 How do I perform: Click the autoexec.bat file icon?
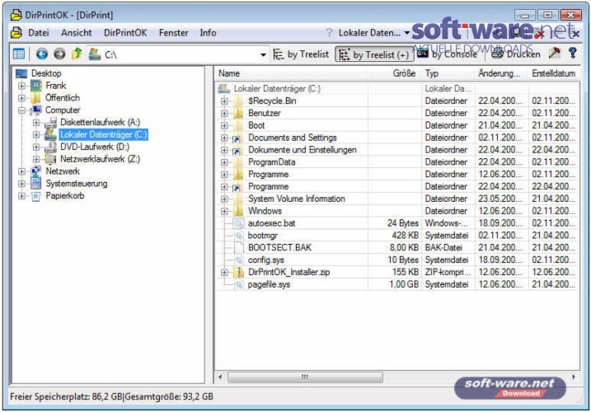(238, 223)
